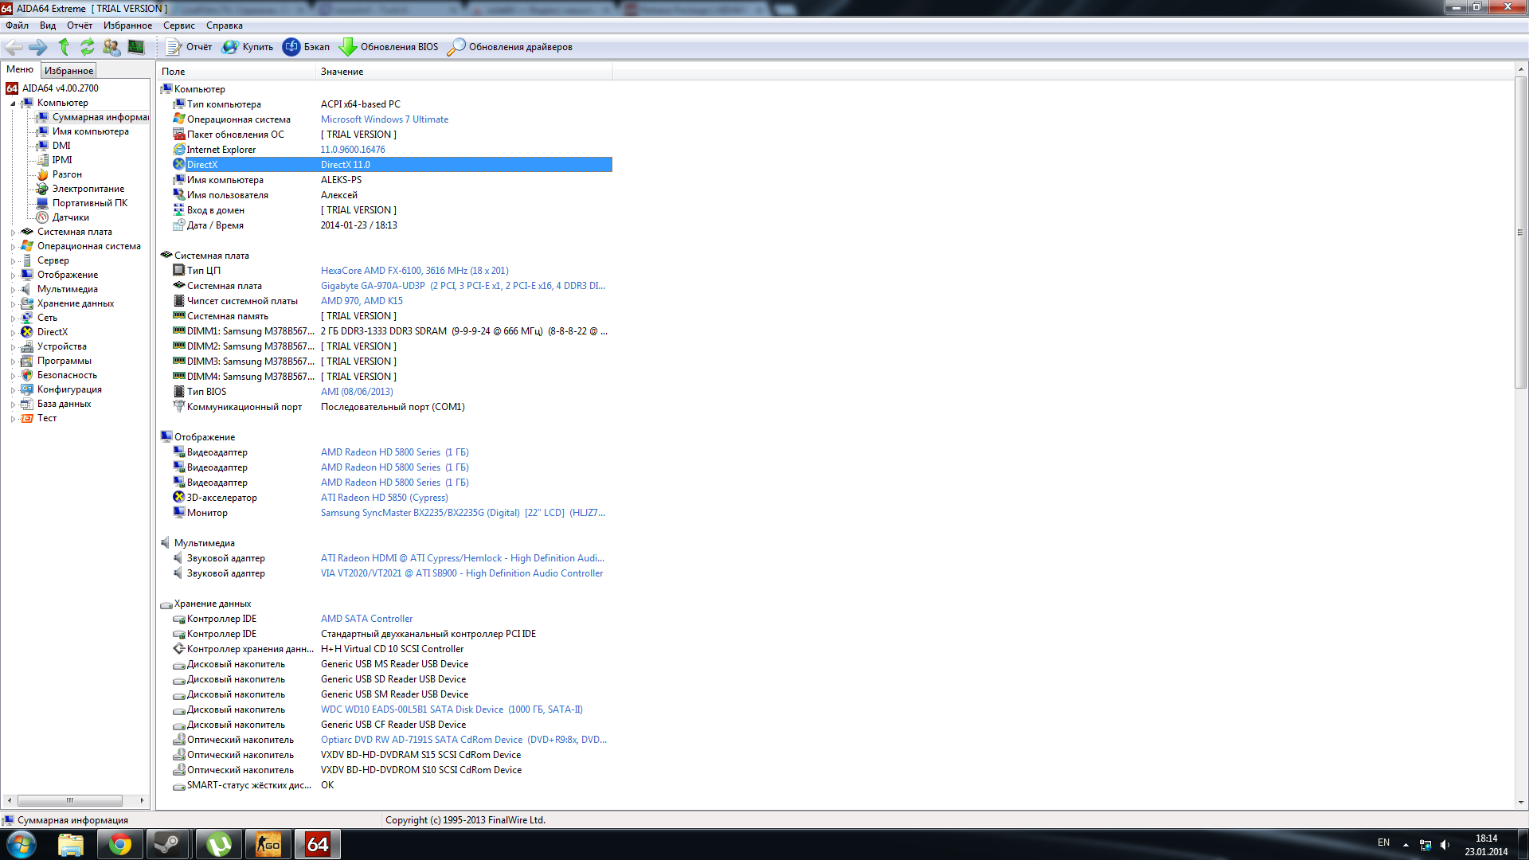Click the Тест tree icon
Screen dimensions: 1529x860
27,418
